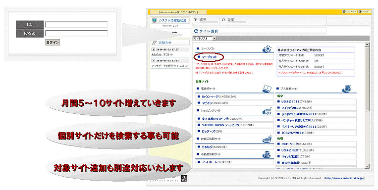This screenshot has height=190, width=378.
Task: Click the icon beside お知らせ heading
Action: [154, 43]
